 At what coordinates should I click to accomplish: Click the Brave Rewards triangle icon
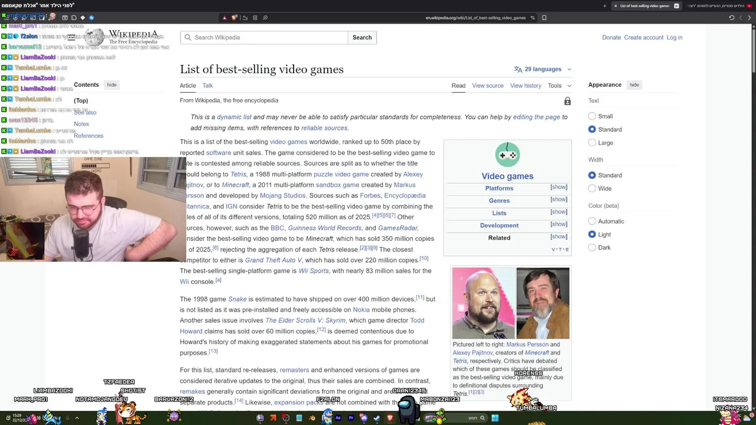[224, 18]
